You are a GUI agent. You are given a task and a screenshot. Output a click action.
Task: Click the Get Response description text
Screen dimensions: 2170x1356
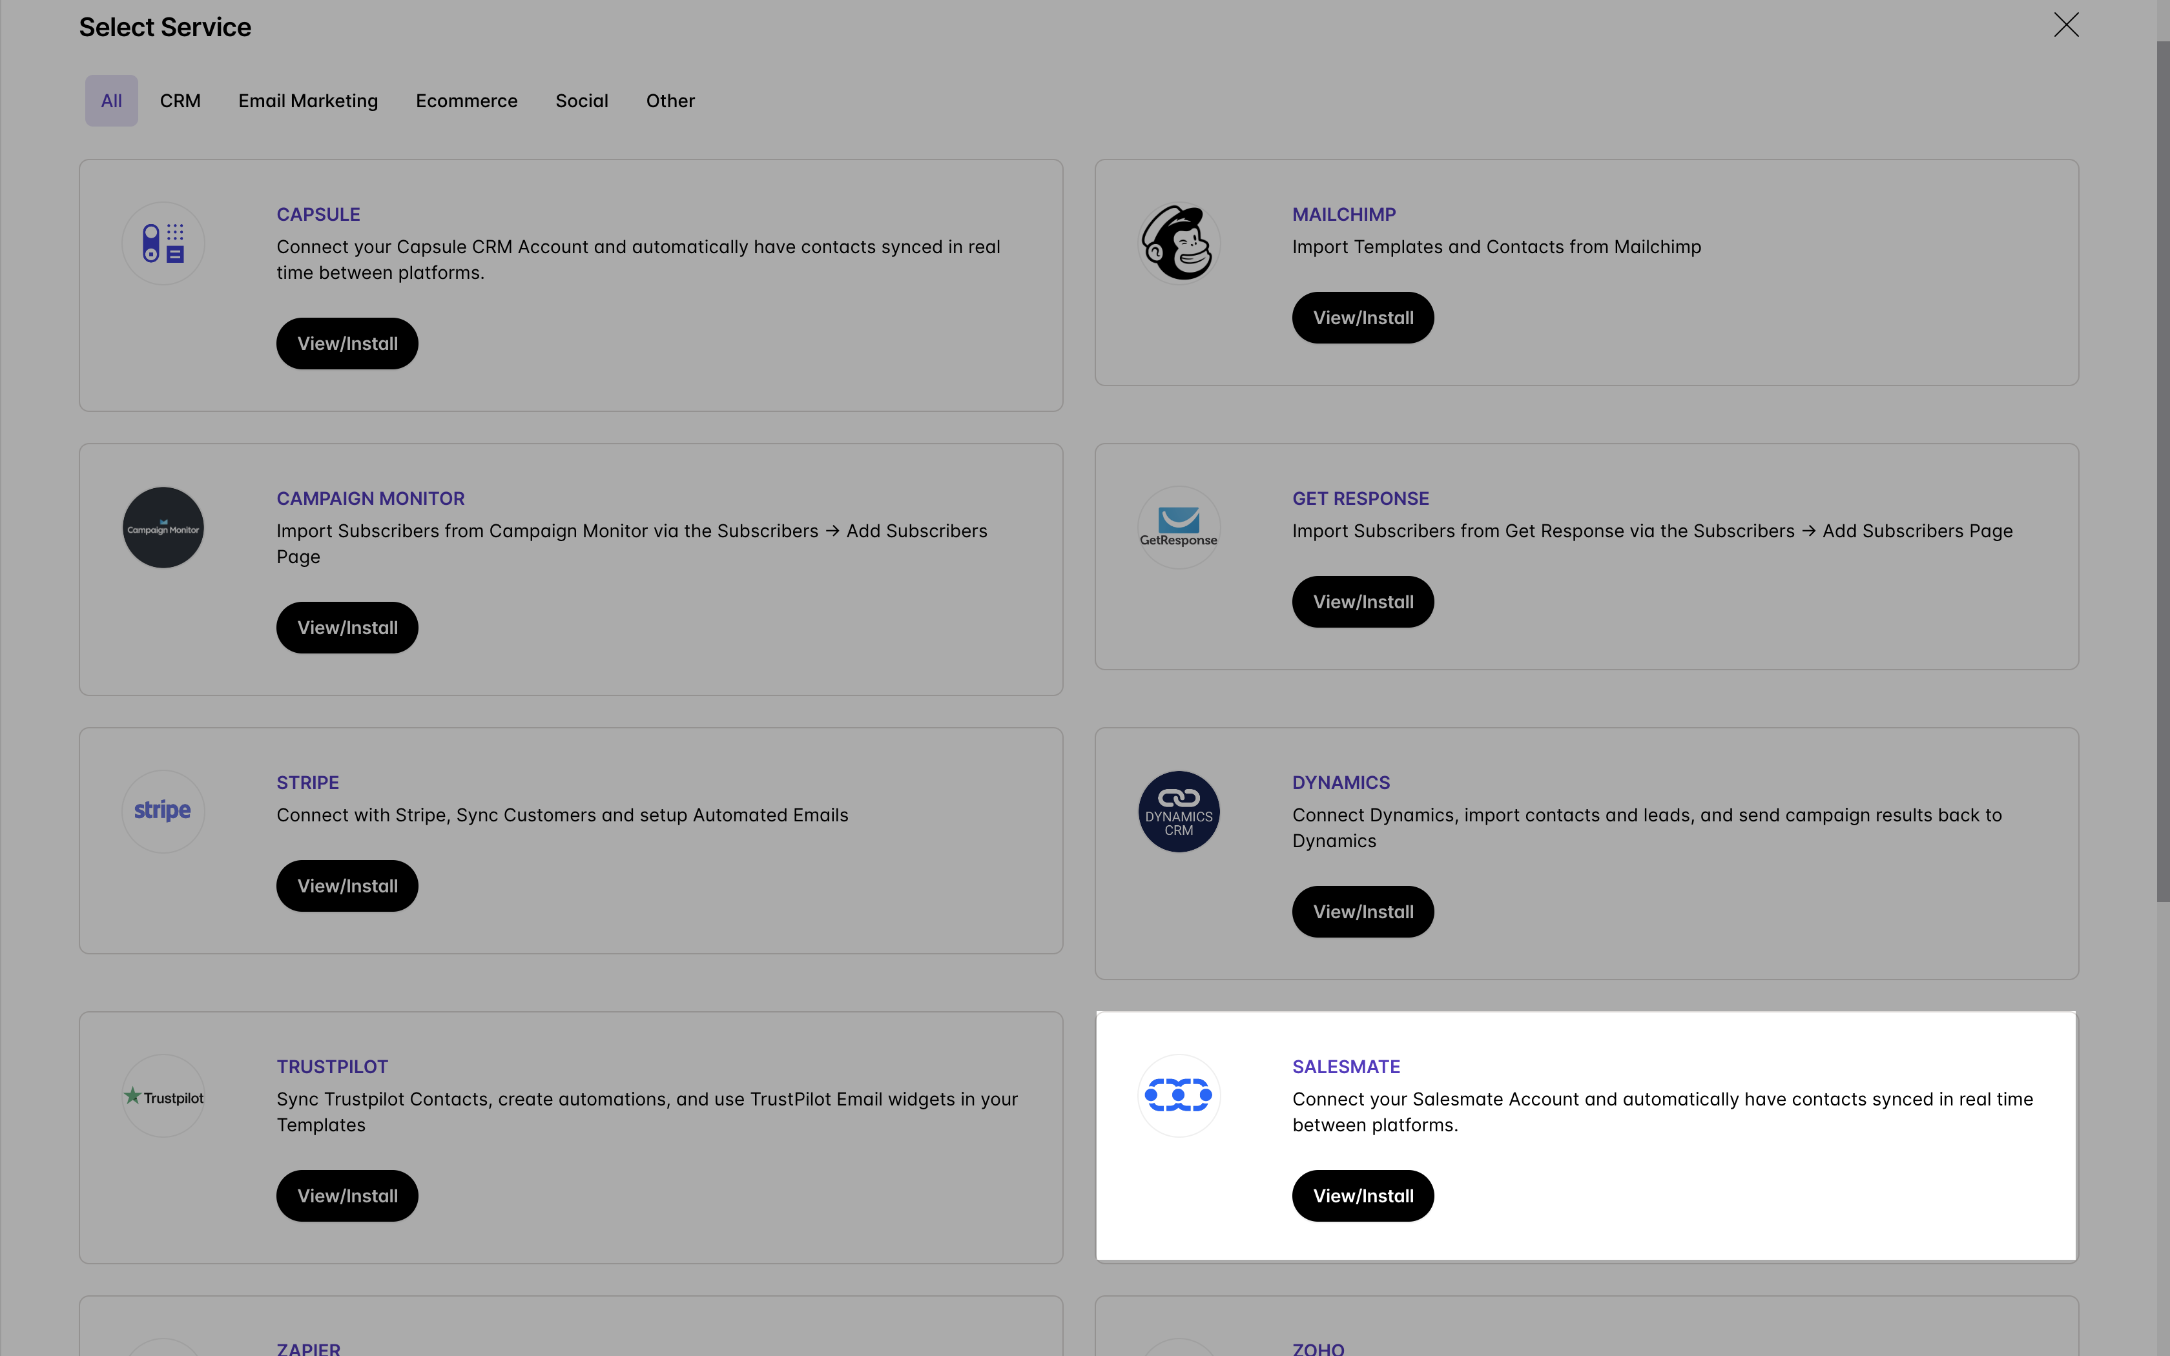(x=1651, y=531)
